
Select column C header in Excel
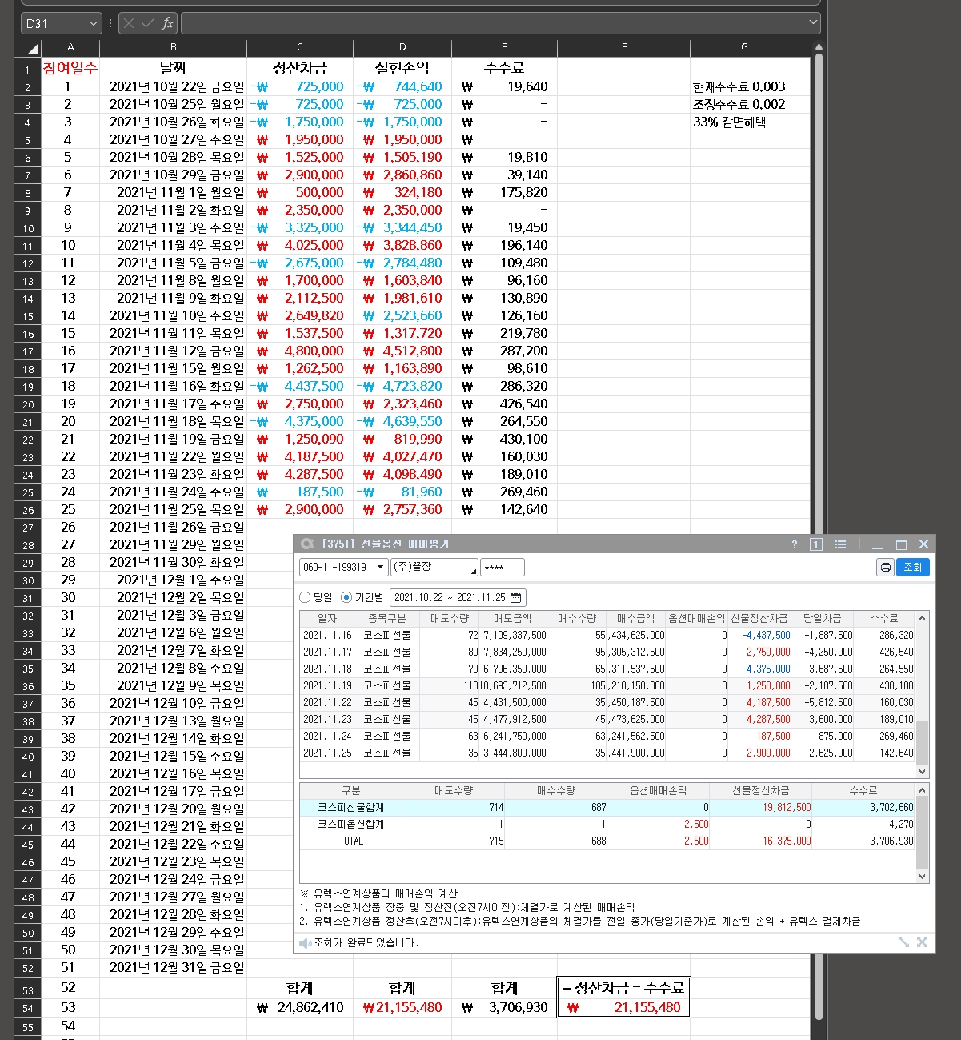click(x=300, y=47)
